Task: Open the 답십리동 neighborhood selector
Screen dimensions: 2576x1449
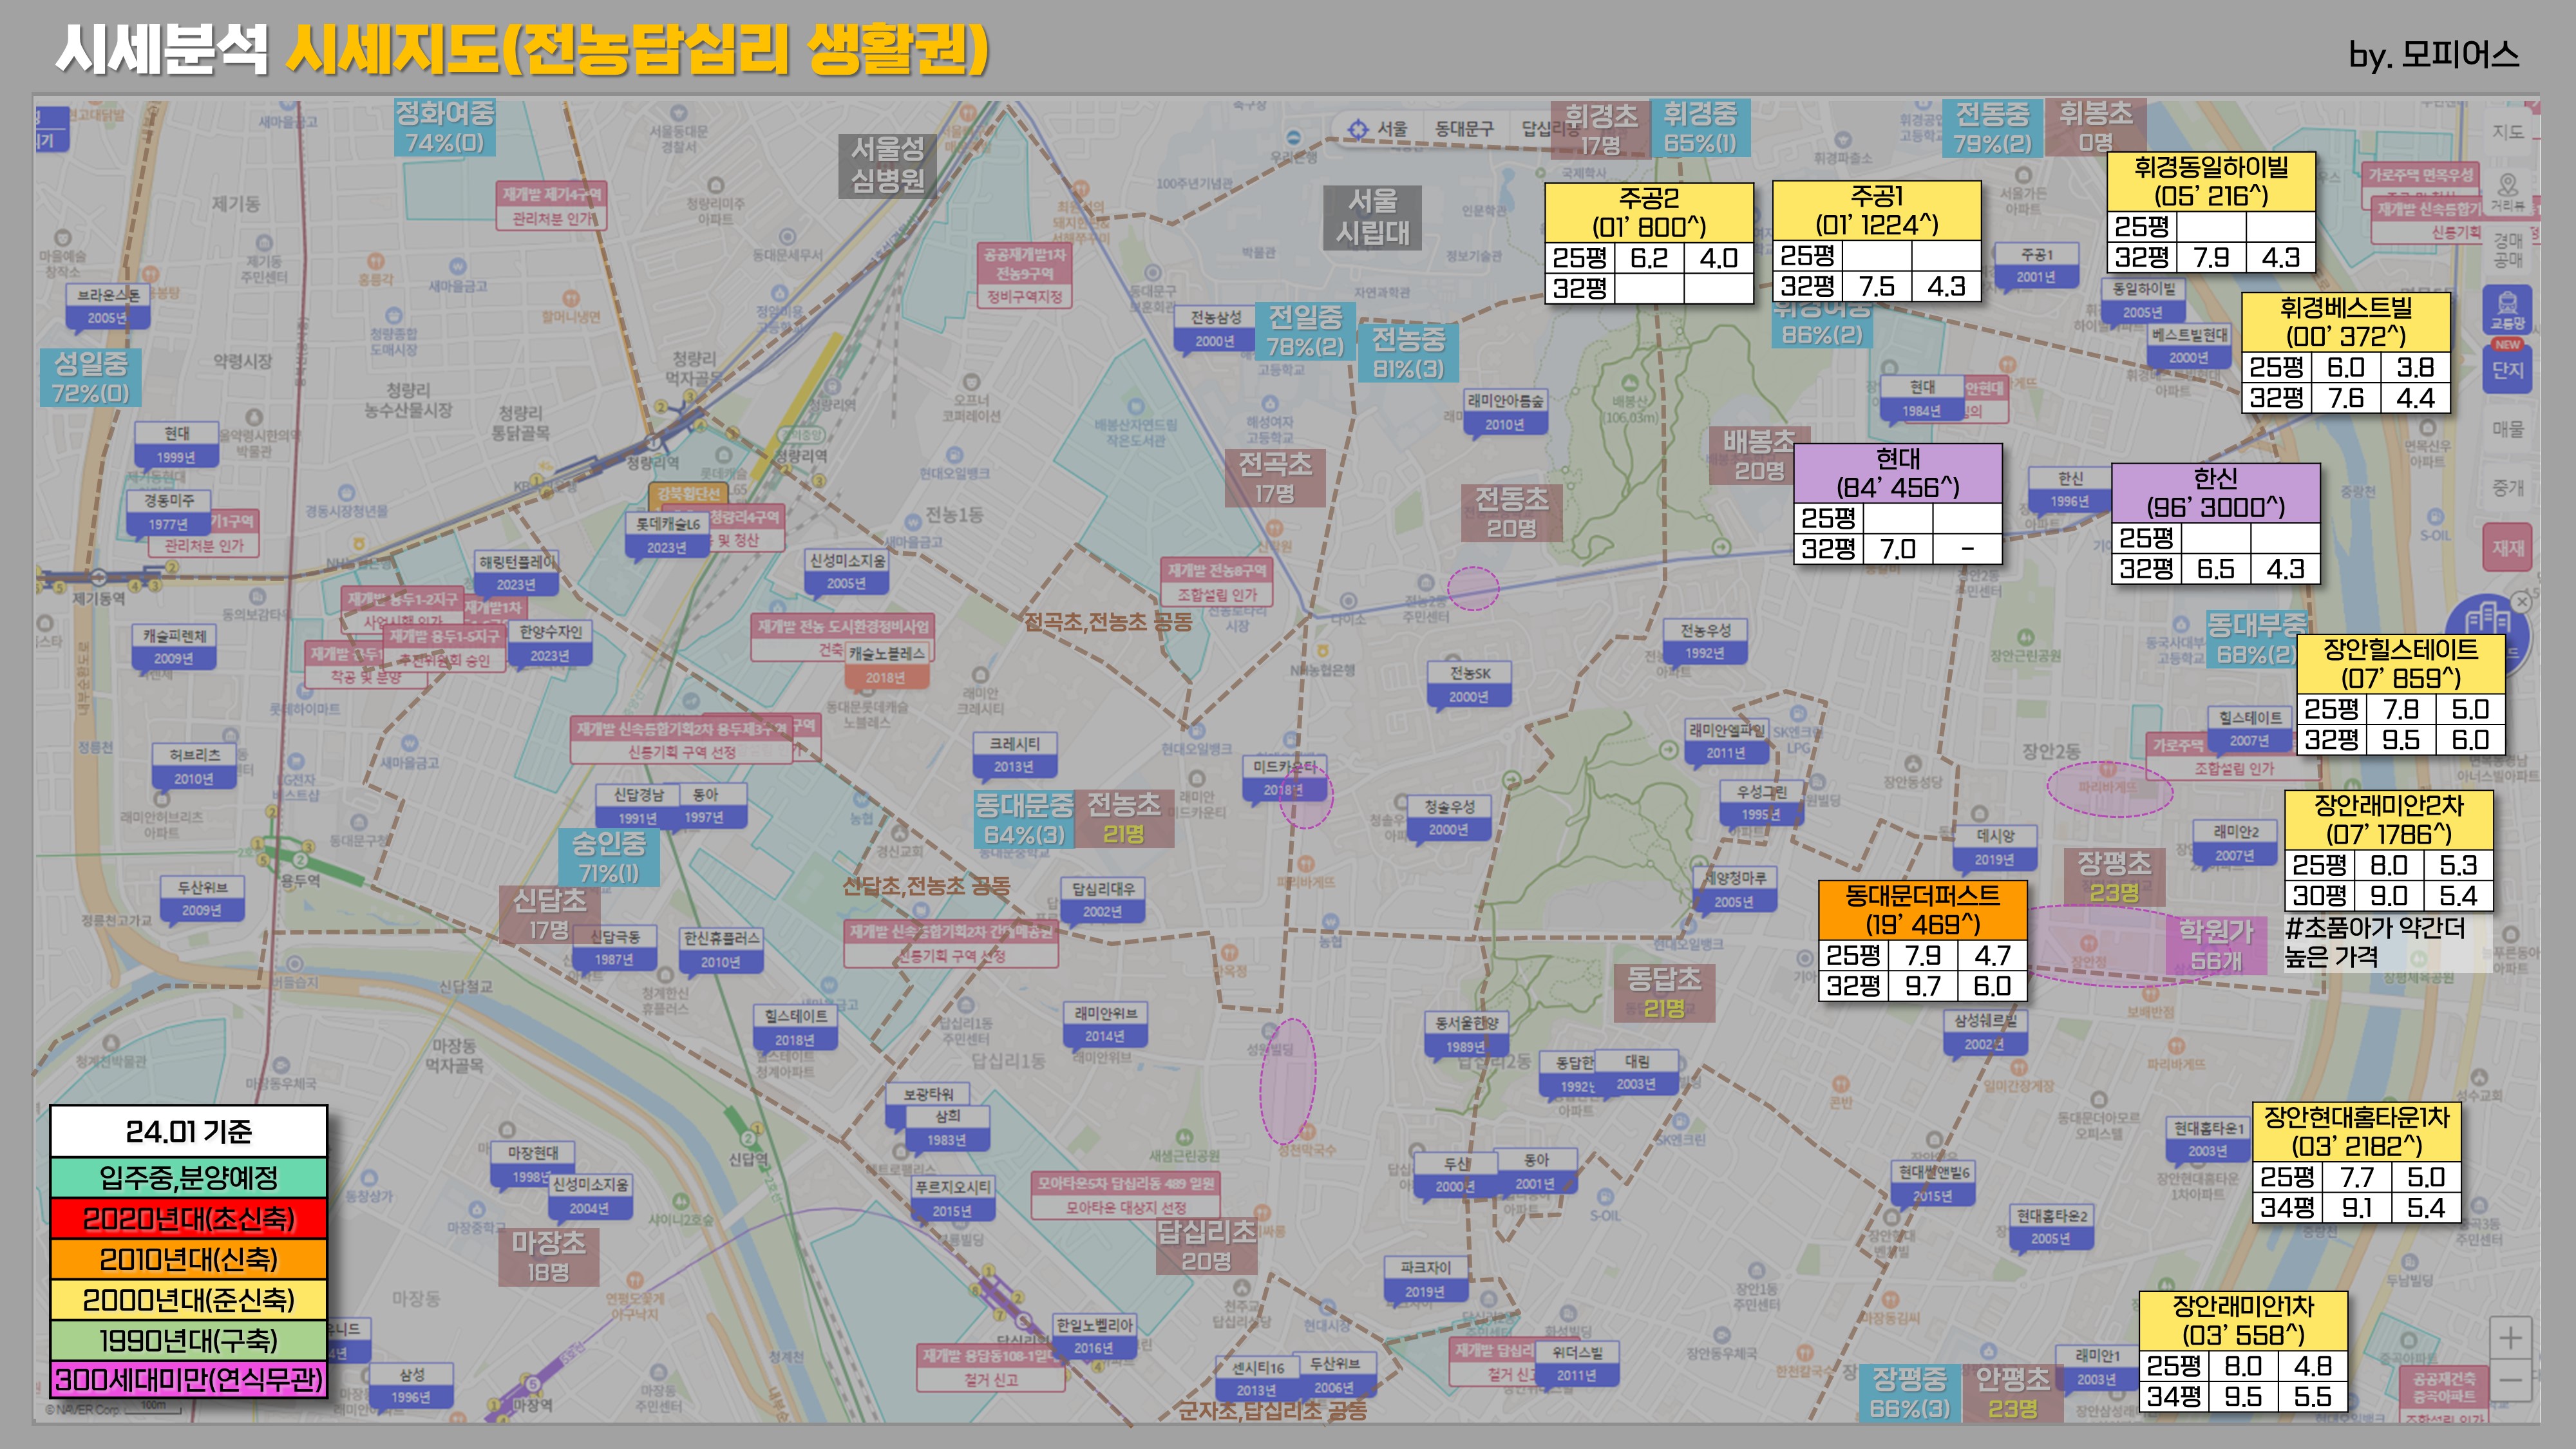Action: click(1537, 129)
